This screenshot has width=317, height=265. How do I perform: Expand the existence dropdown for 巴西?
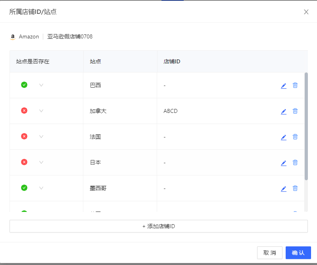(41, 85)
